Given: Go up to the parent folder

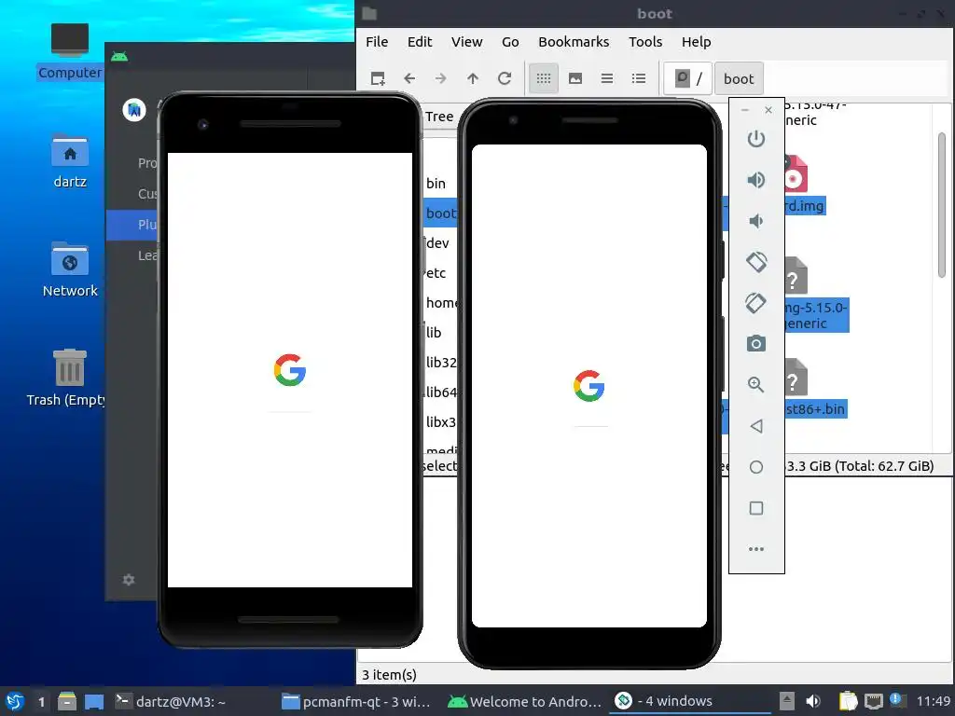Looking at the screenshot, I should (473, 78).
